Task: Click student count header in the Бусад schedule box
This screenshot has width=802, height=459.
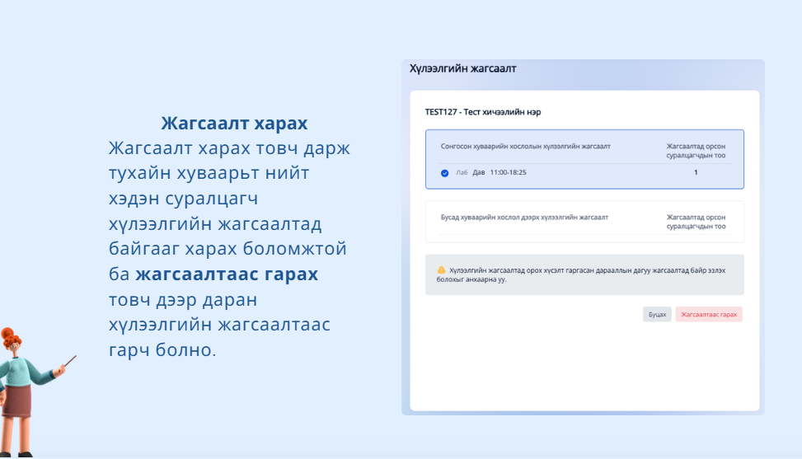Action: (x=696, y=222)
